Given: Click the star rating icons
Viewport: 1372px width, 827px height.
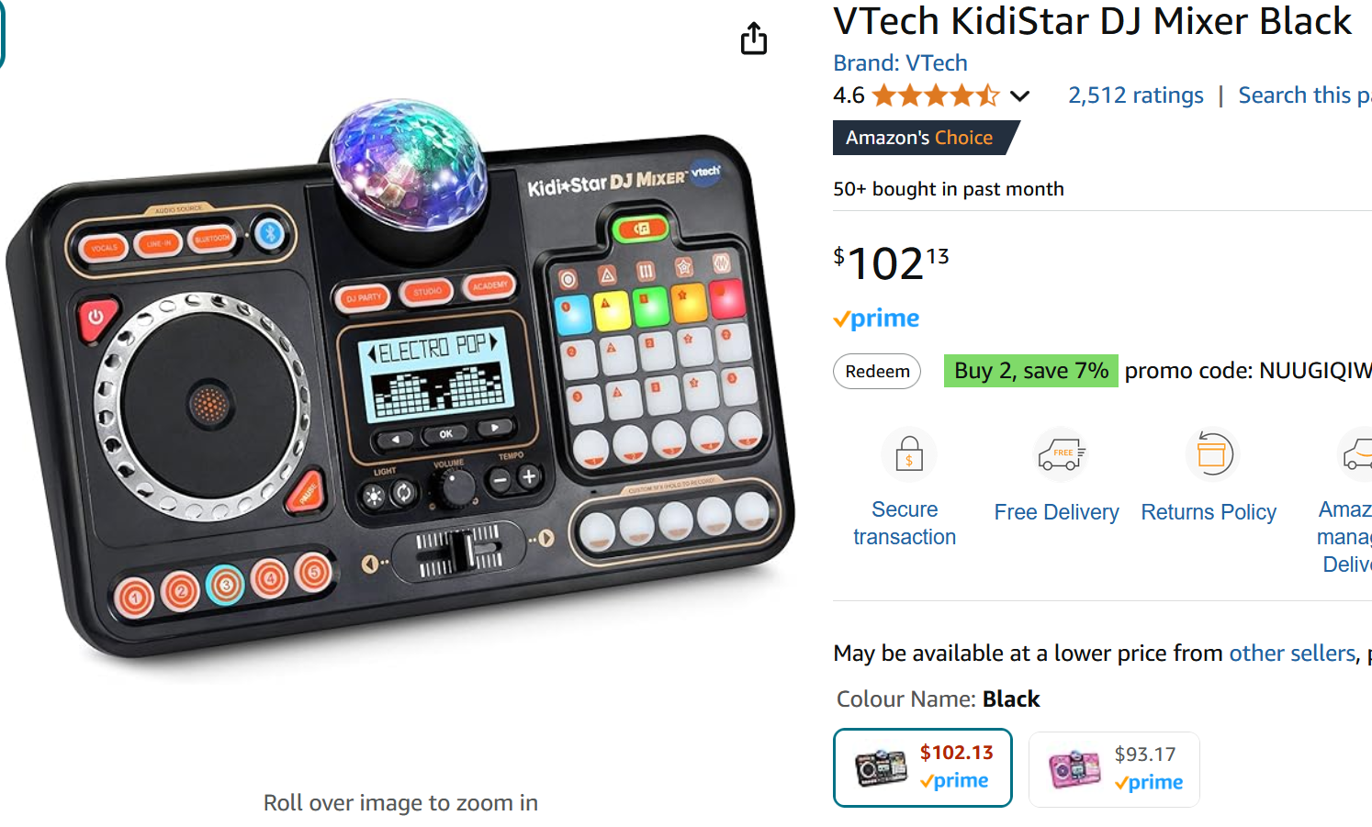Looking at the screenshot, I should [x=936, y=95].
